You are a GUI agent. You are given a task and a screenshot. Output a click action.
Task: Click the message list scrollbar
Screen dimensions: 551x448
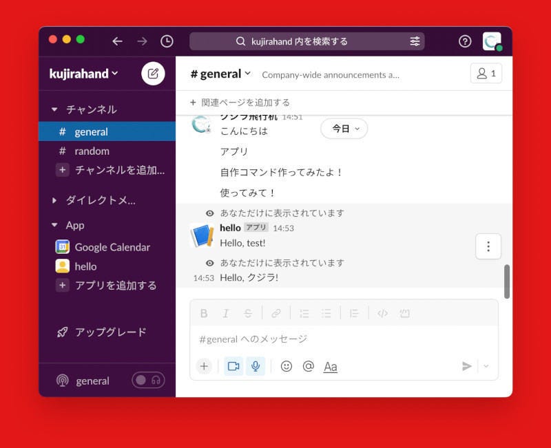pos(507,281)
